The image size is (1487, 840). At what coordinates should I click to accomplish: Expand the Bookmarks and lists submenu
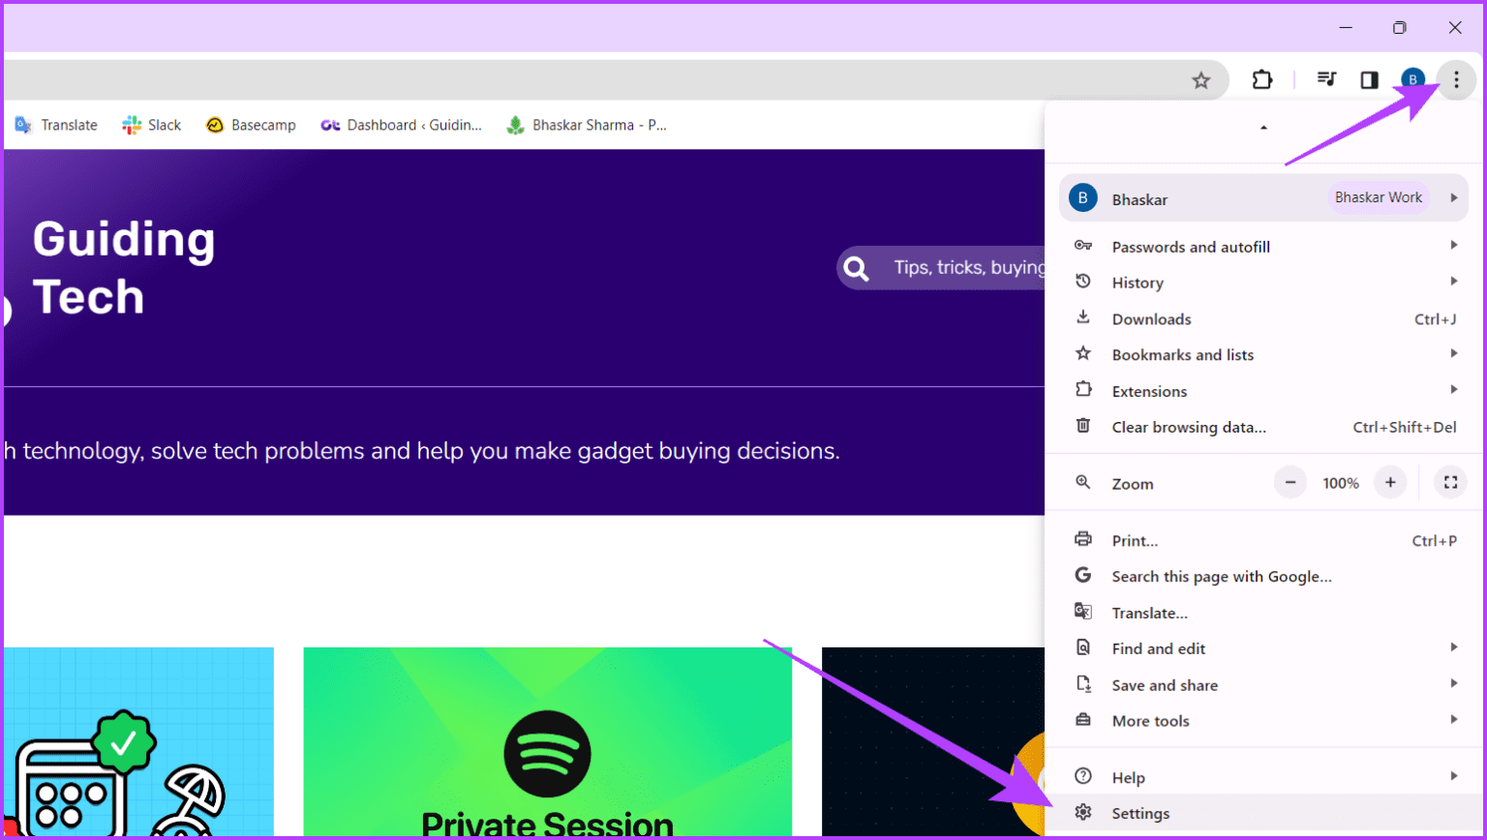click(1181, 354)
